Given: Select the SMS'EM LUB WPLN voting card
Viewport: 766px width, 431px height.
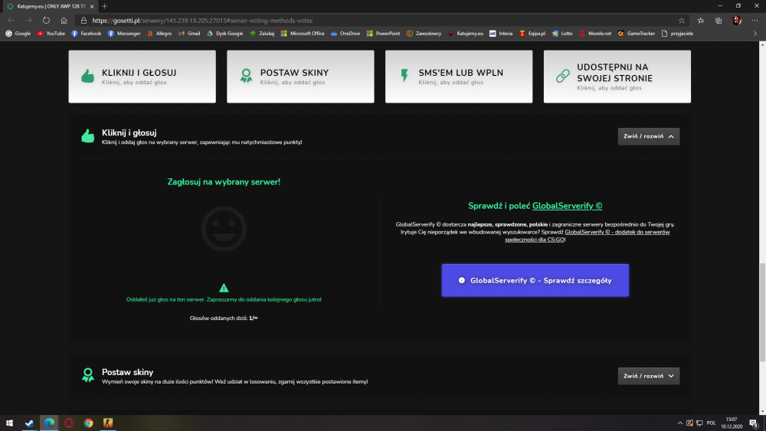Looking at the screenshot, I should point(459,77).
